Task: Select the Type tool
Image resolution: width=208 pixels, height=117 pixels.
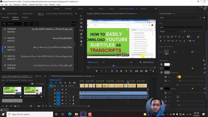Action: (81, 45)
